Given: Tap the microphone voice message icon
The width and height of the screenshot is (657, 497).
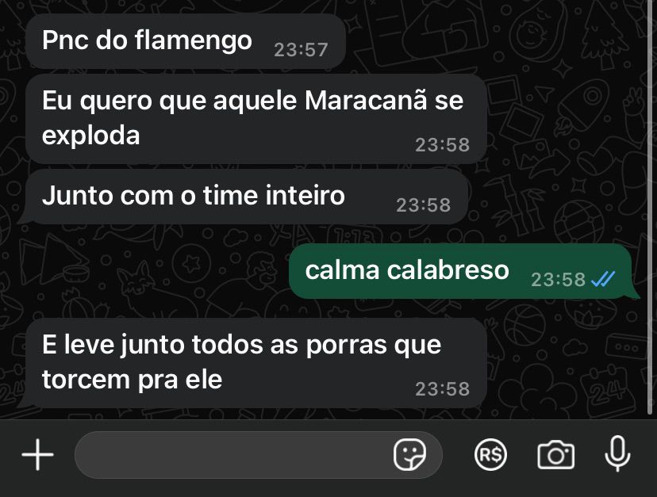Looking at the screenshot, I should tap(617, 453).
